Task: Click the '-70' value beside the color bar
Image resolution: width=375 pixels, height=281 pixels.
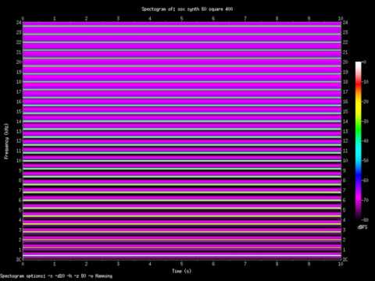Action: (366, 200)
